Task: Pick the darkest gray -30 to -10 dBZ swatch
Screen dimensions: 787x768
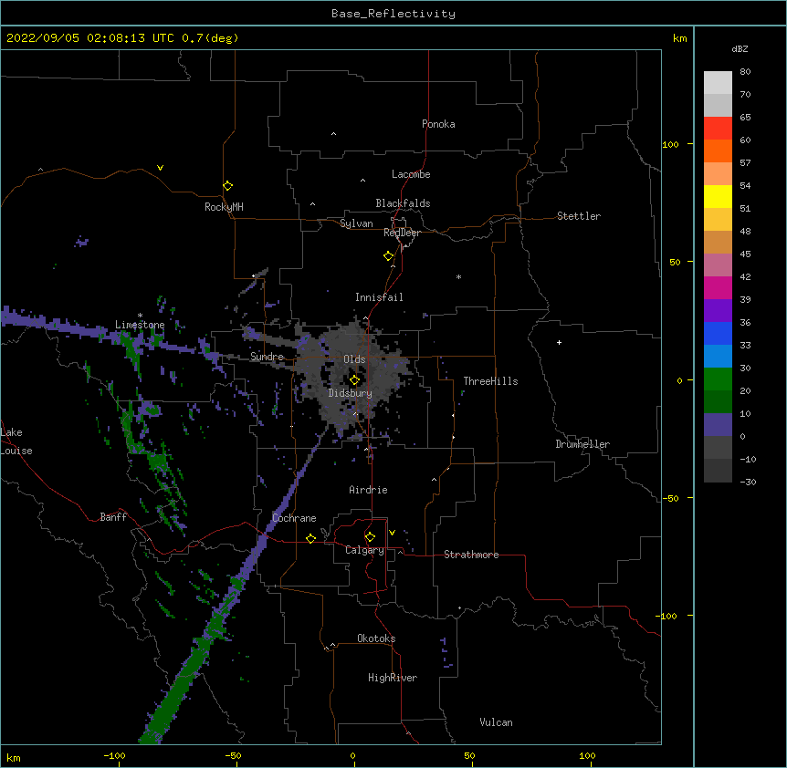Action: click(718, 471)
